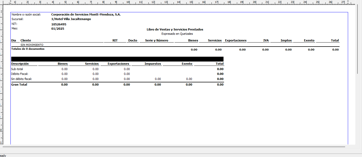Select the NIT number 10526495
The height and width of the screenshot is (157, 362).
[x=59, y=24]
